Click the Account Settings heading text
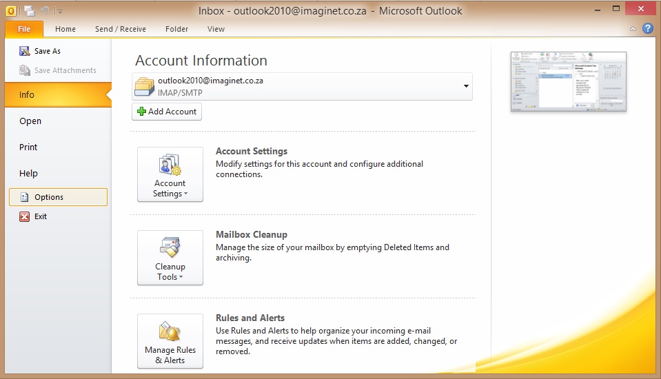This screenshot has width=661, height=379. tap(252, 151)
